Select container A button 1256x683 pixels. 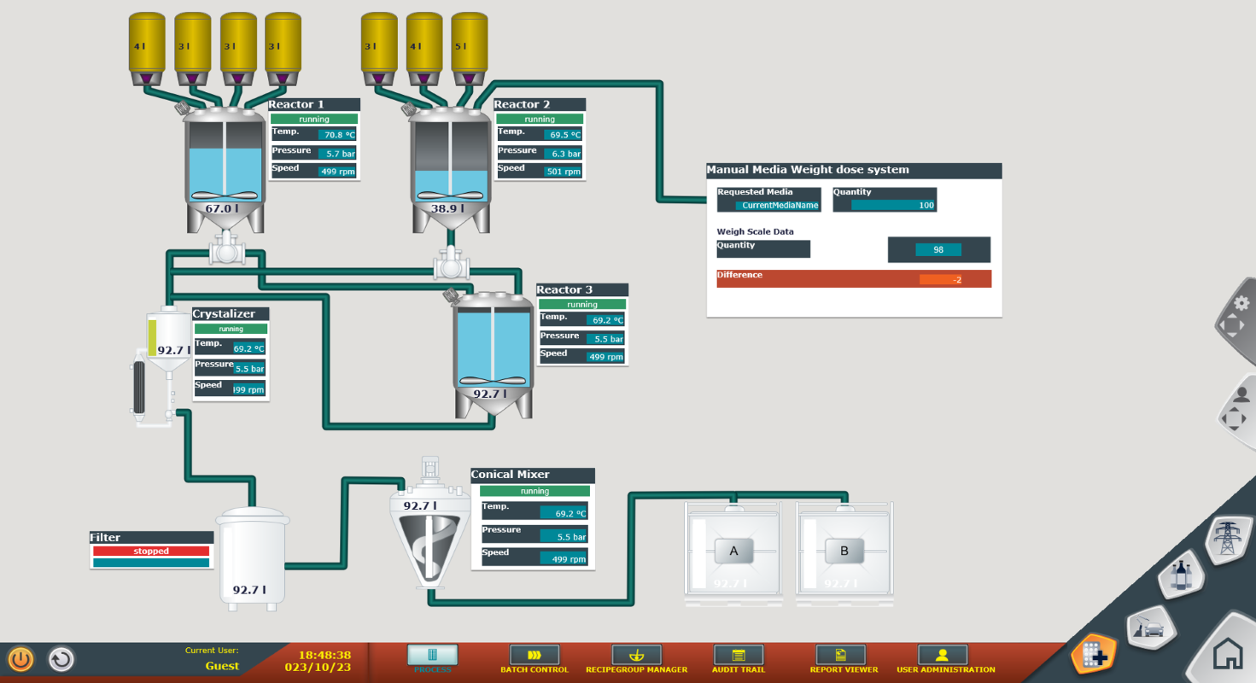click(733, 552)
